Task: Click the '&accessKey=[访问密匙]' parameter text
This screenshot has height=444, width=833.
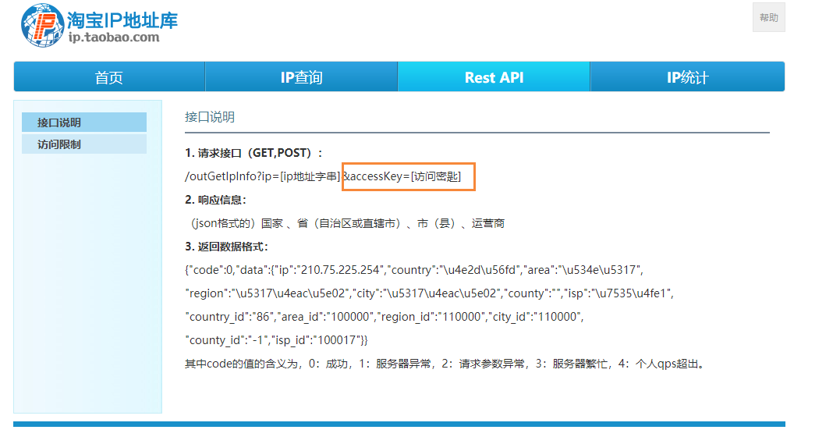Action: point(402,176)
